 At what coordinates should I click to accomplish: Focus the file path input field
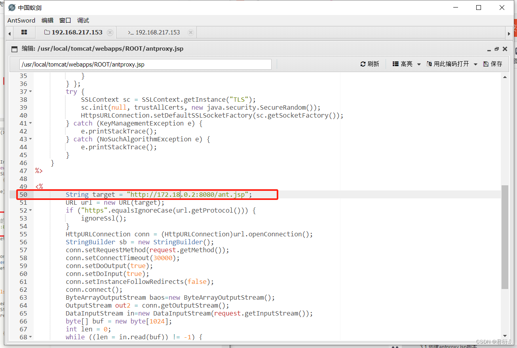[x=145, y=64]
